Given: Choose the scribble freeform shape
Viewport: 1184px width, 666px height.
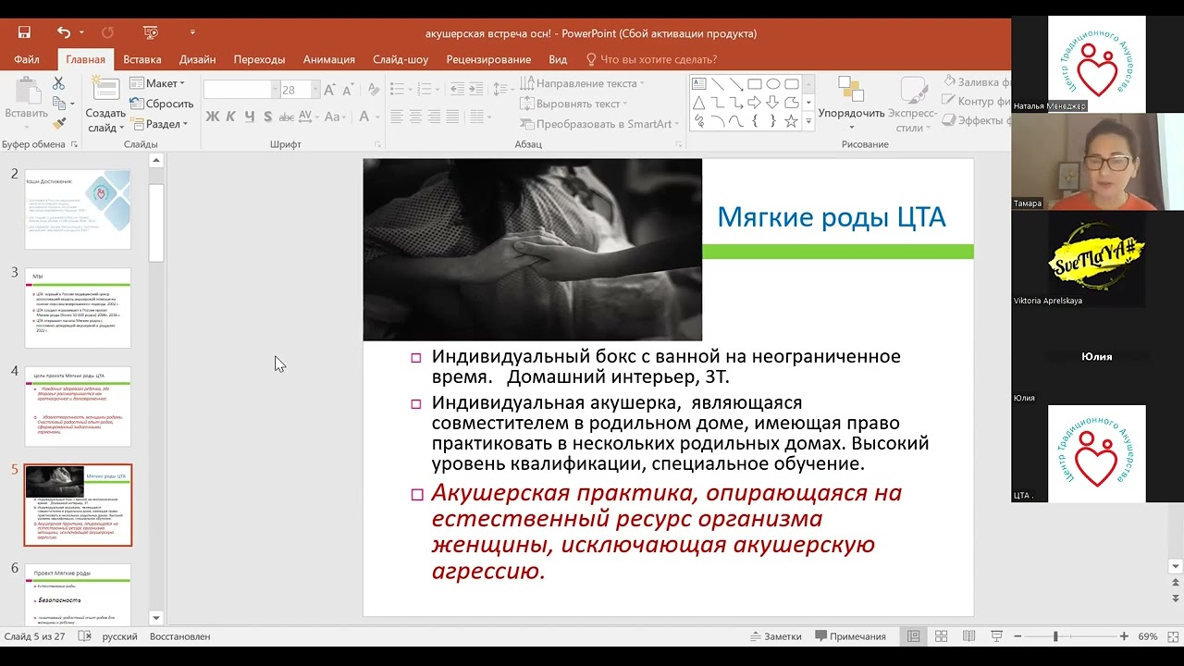Looking at the screenshot, I should pos(698,121).
